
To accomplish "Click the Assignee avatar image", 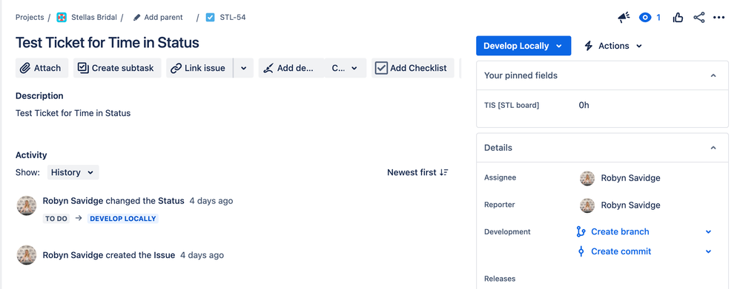I will 587,178.
